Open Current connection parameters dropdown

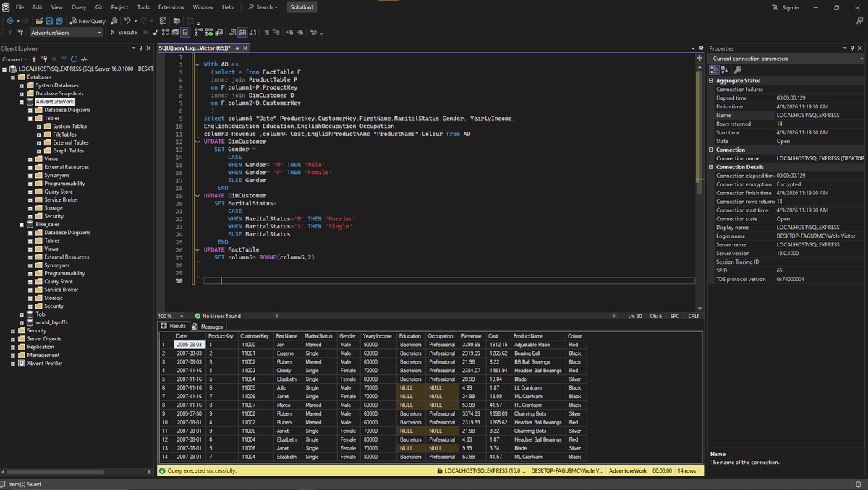click(861, 59)
